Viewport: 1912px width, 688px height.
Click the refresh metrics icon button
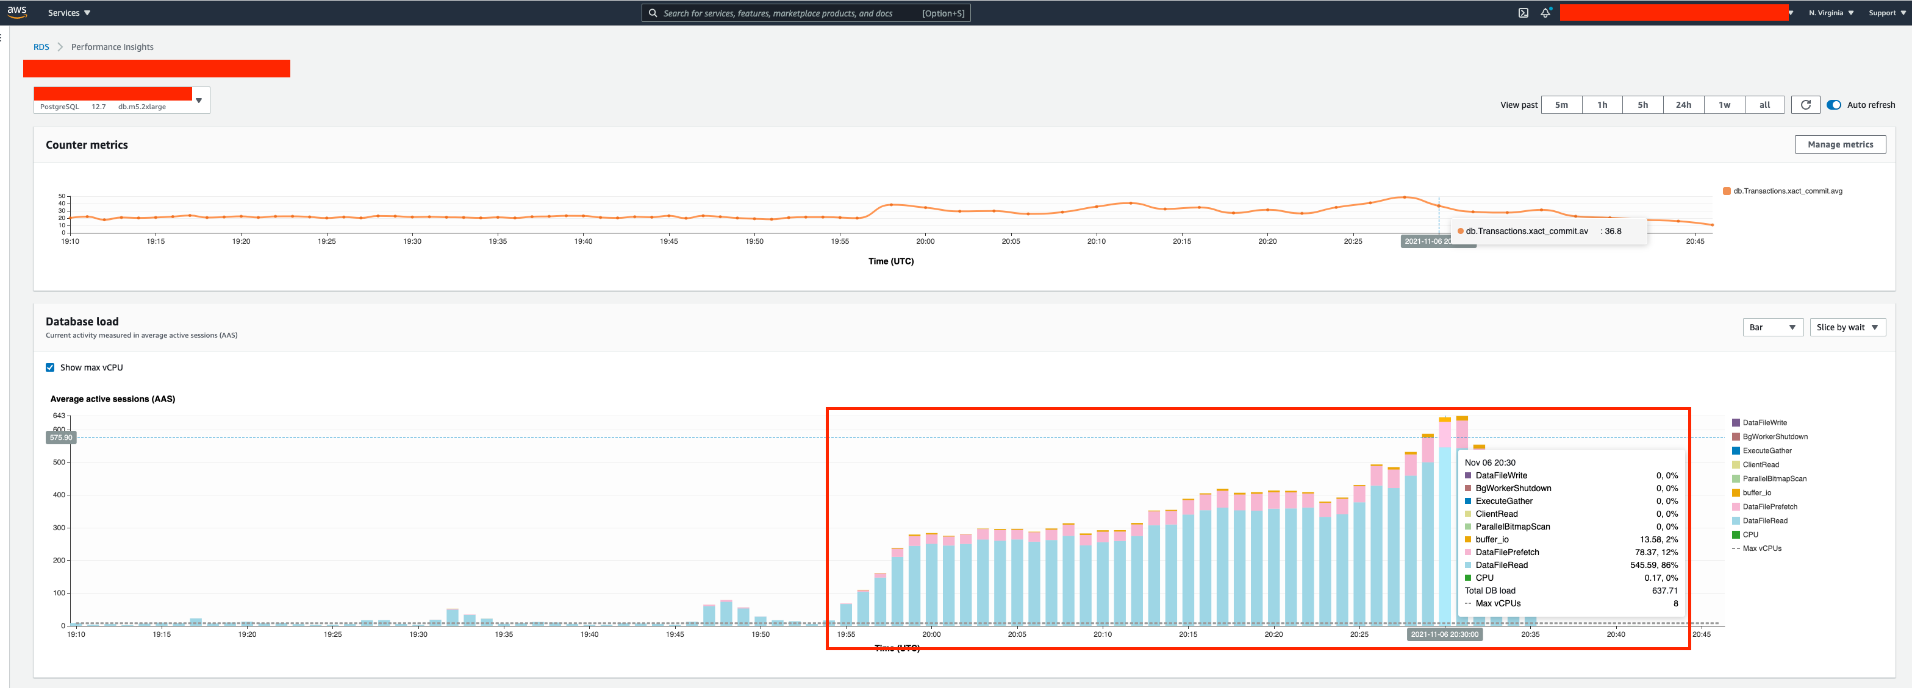pyautogui.click(x=1805, y=105)
